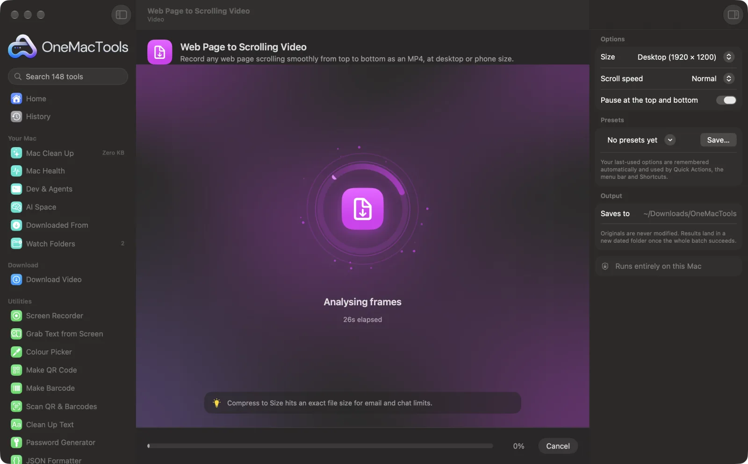
Task: Click the 0% progress percentage
Action: (x=518, y=446)
